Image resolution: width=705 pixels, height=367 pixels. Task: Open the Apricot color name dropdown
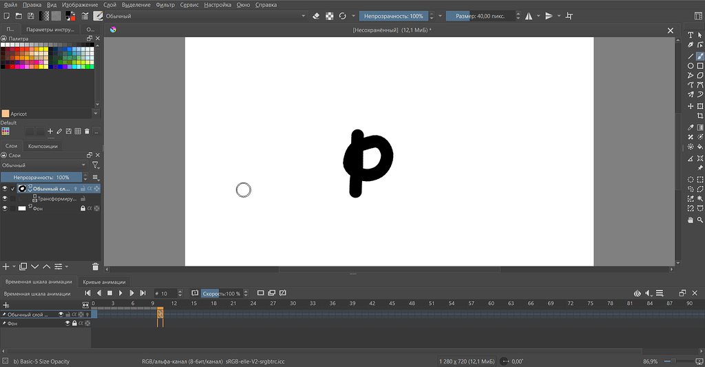click(x=95, y=114)
